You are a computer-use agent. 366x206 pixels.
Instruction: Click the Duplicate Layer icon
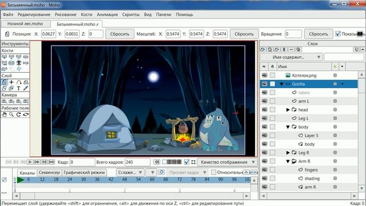click(x=270, y=50)
